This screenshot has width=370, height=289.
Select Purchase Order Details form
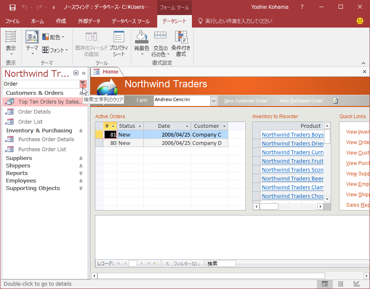coord(46,139)
